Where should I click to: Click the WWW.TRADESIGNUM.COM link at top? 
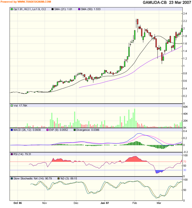(34, 2)
